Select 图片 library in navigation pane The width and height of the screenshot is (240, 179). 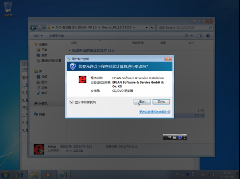coord(42,82)
